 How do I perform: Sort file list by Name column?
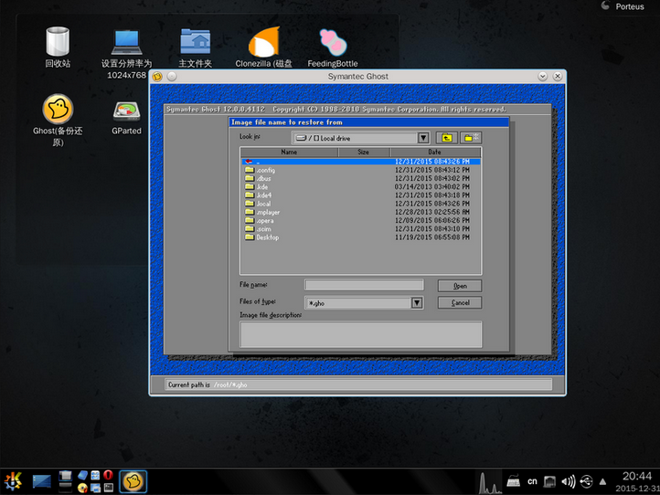point(289,153)
